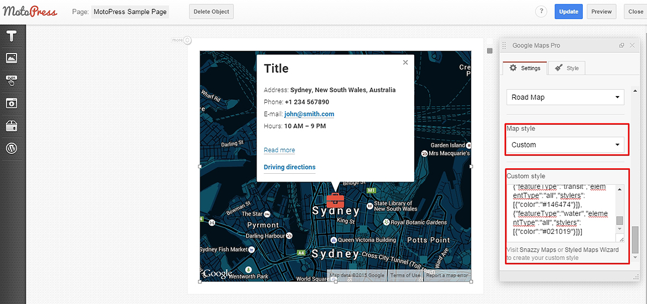Image resolution: width=647 pixels, height=304 pixels.
Task: Select the package Other widgets icon
Action: [12, 126]
